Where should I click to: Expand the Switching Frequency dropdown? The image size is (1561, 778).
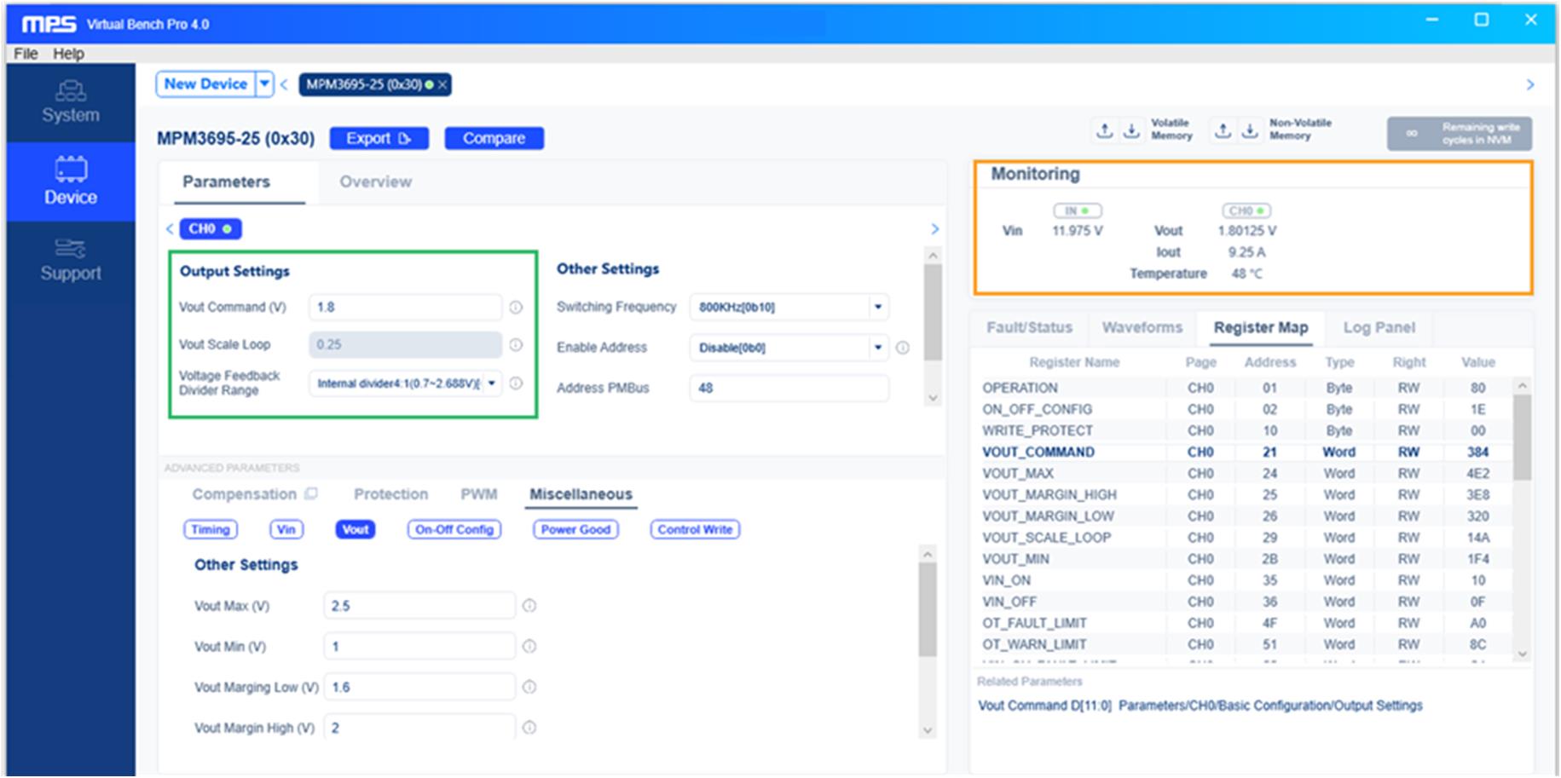coord(877,308)
